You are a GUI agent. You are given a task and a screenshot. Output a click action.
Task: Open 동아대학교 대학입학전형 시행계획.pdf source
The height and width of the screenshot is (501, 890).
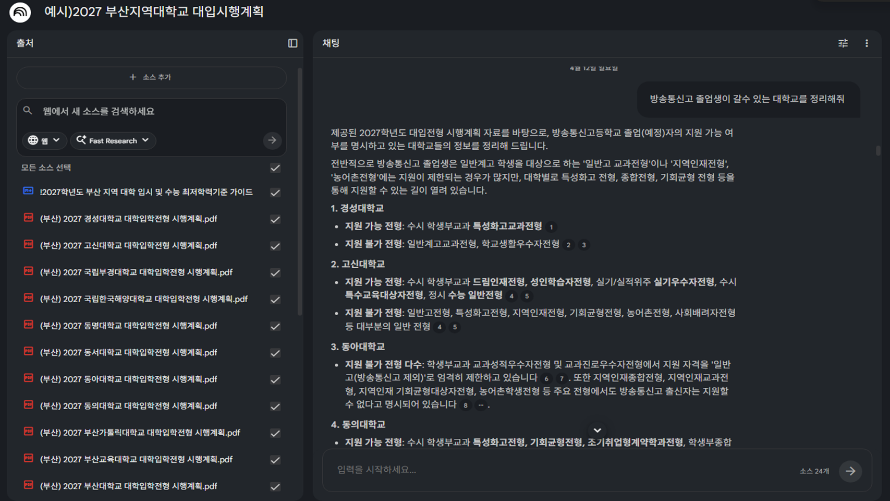pos(129,379)
